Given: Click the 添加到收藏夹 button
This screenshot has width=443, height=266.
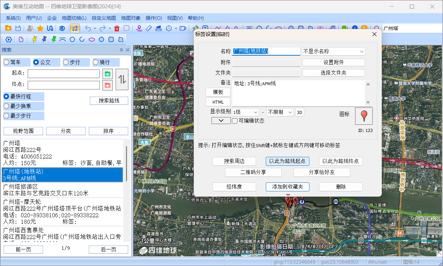Looking at the screenshot, I should click(x=288, y=187).
